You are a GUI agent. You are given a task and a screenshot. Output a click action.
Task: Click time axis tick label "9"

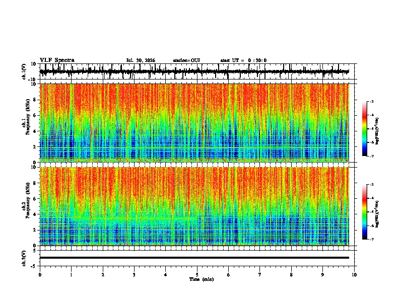point(322,275)
